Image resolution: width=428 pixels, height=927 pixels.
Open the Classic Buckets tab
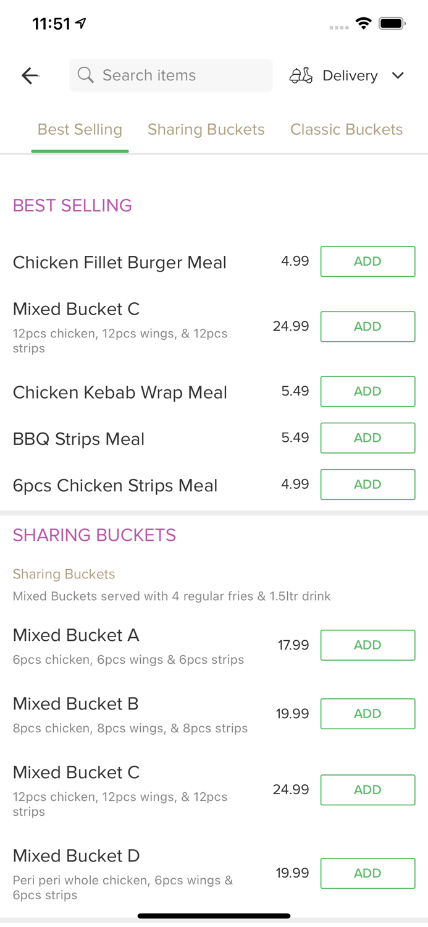346,130
